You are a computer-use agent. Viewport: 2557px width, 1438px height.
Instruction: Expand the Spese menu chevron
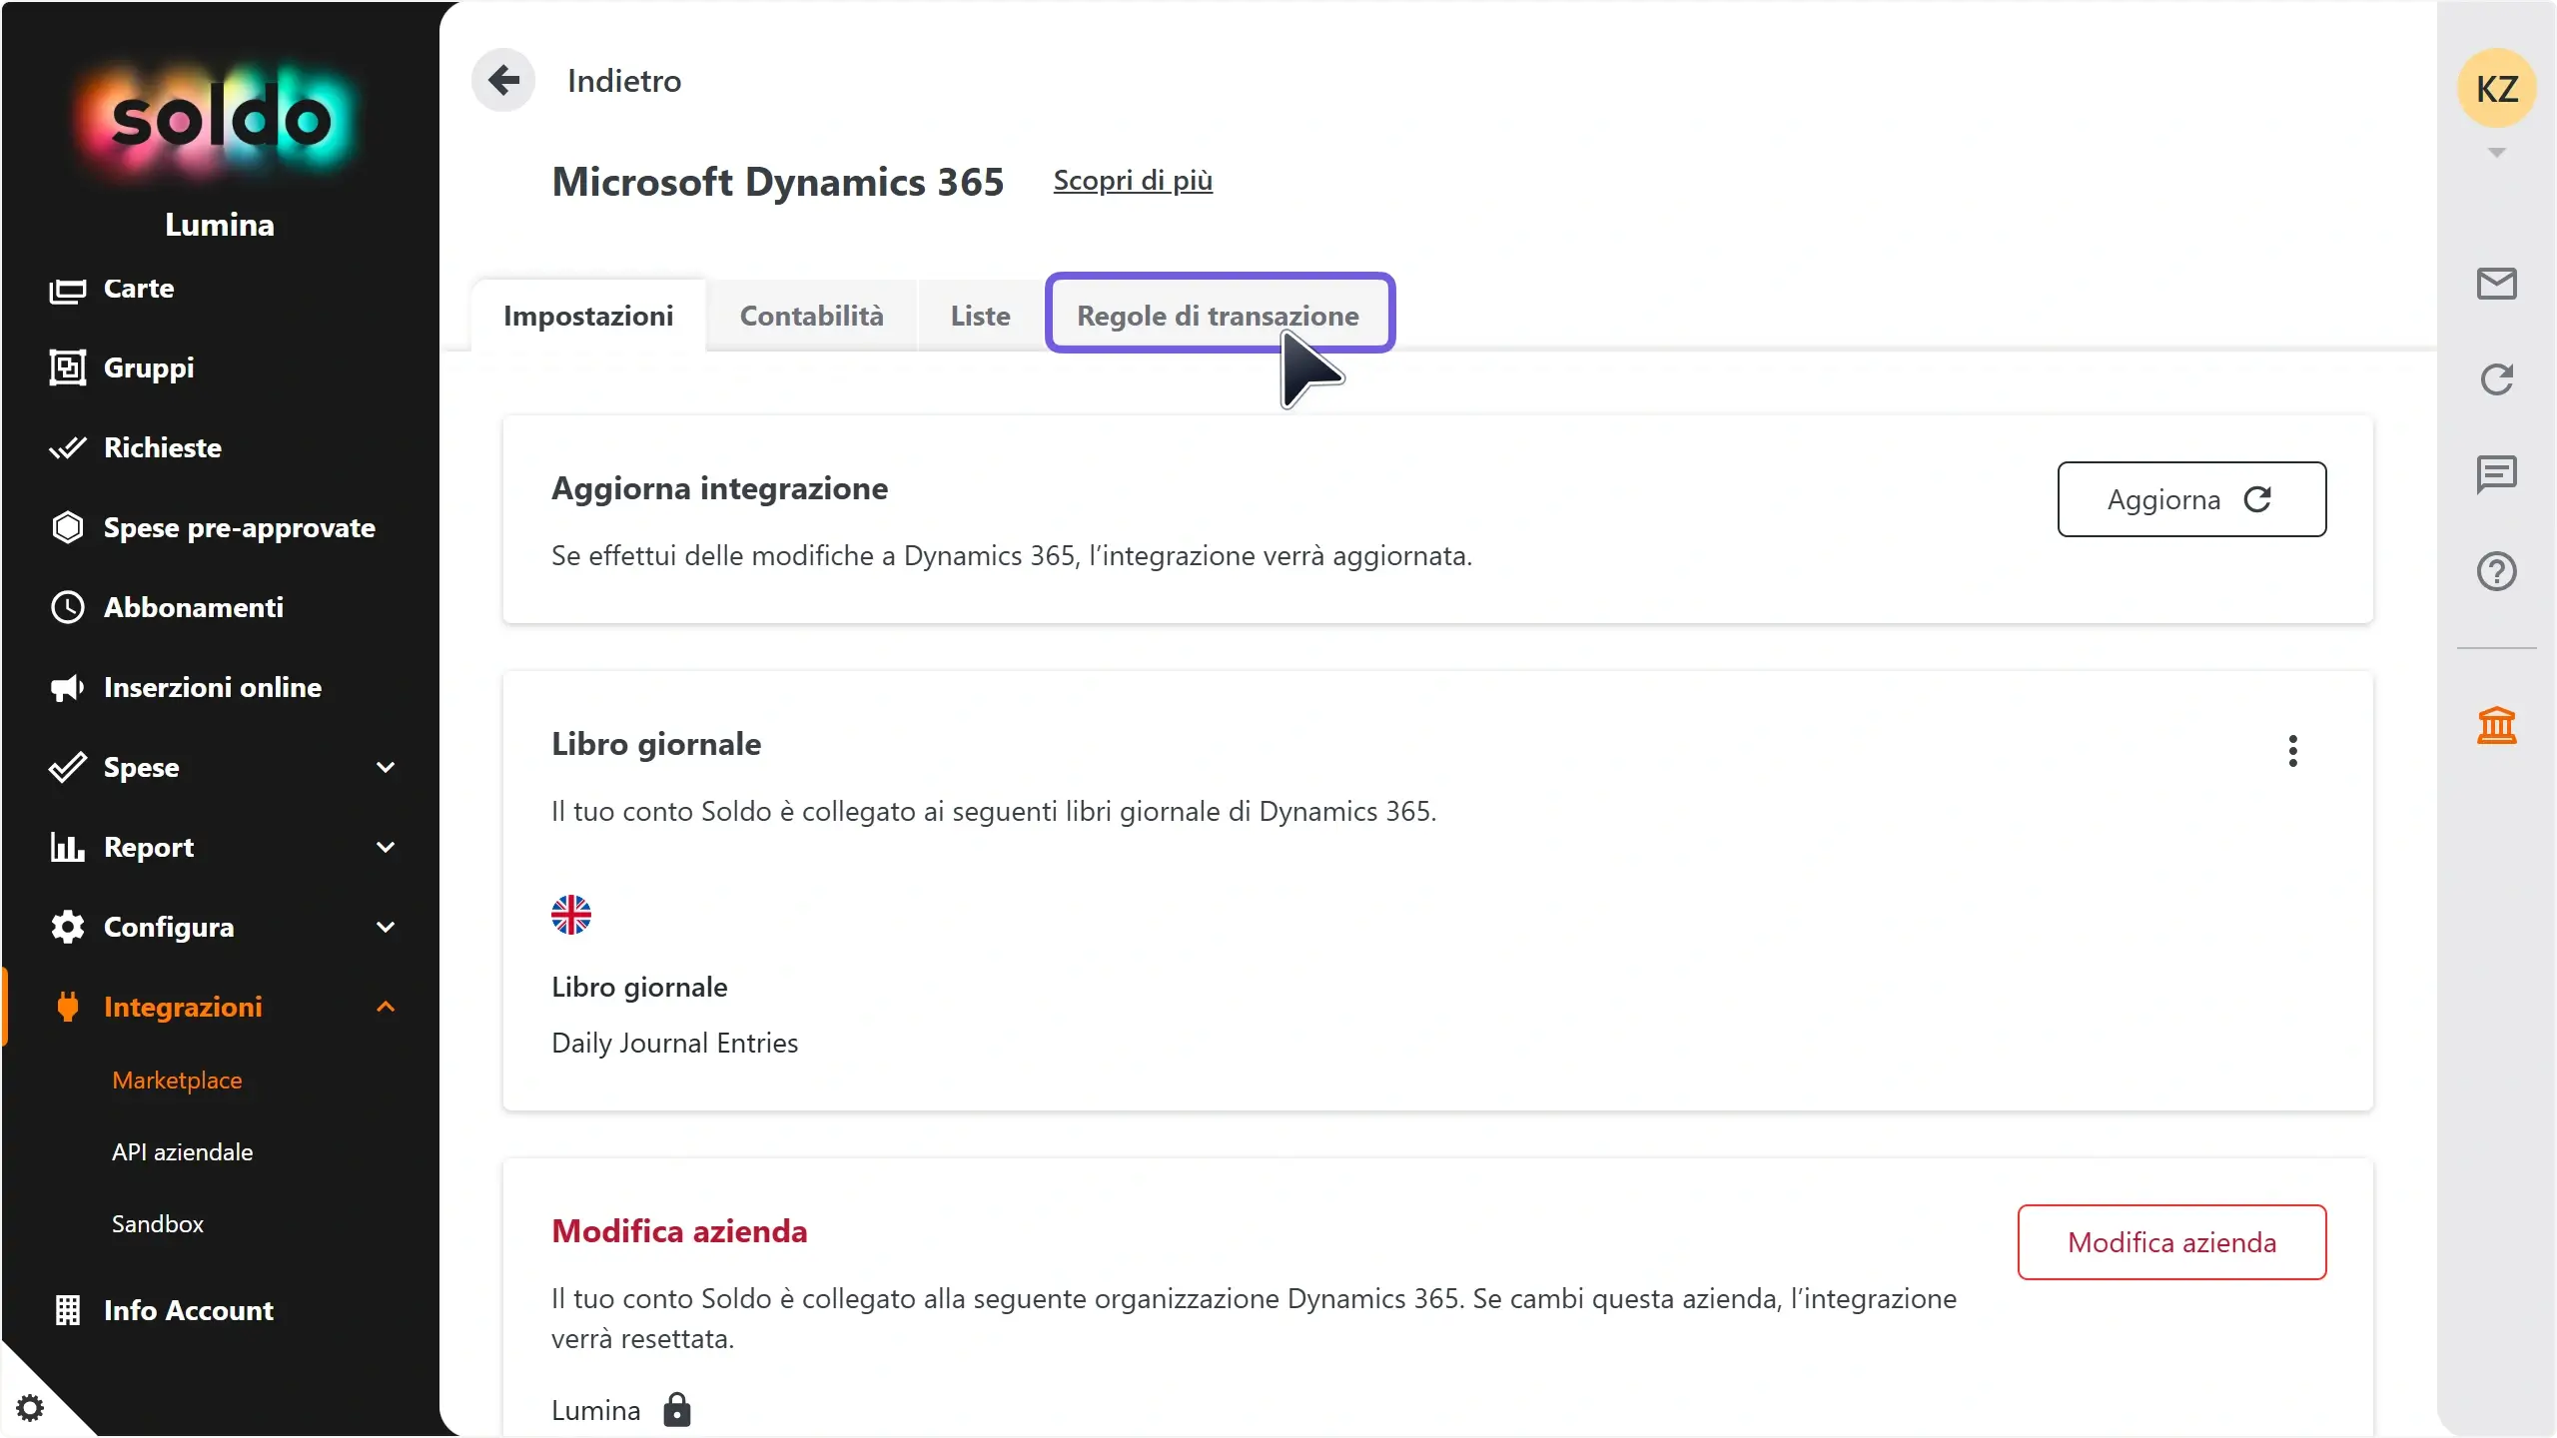tap(386, 767)
